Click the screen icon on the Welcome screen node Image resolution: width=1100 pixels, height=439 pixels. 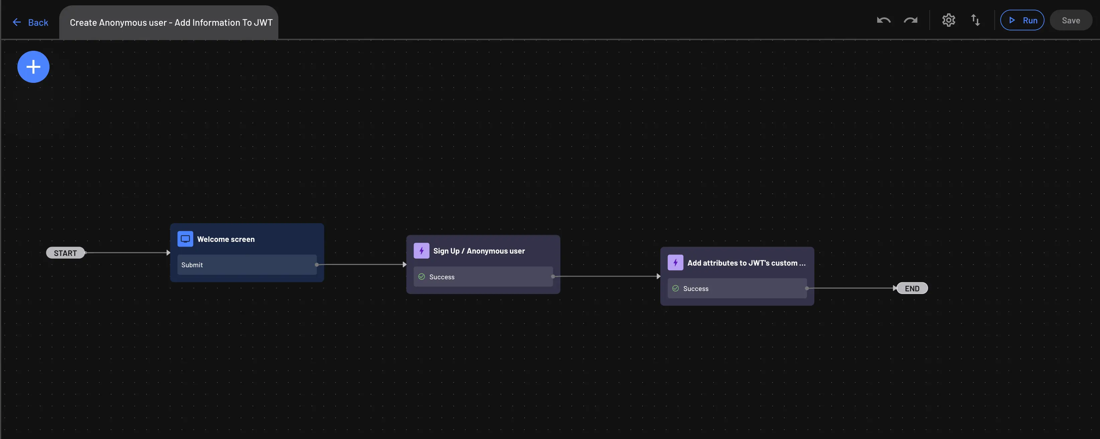coord(185,239)
